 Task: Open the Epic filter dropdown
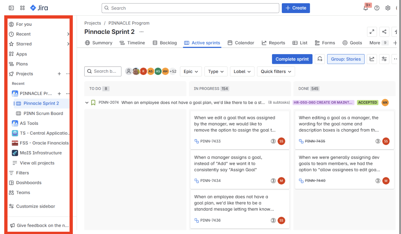(191, 71)
